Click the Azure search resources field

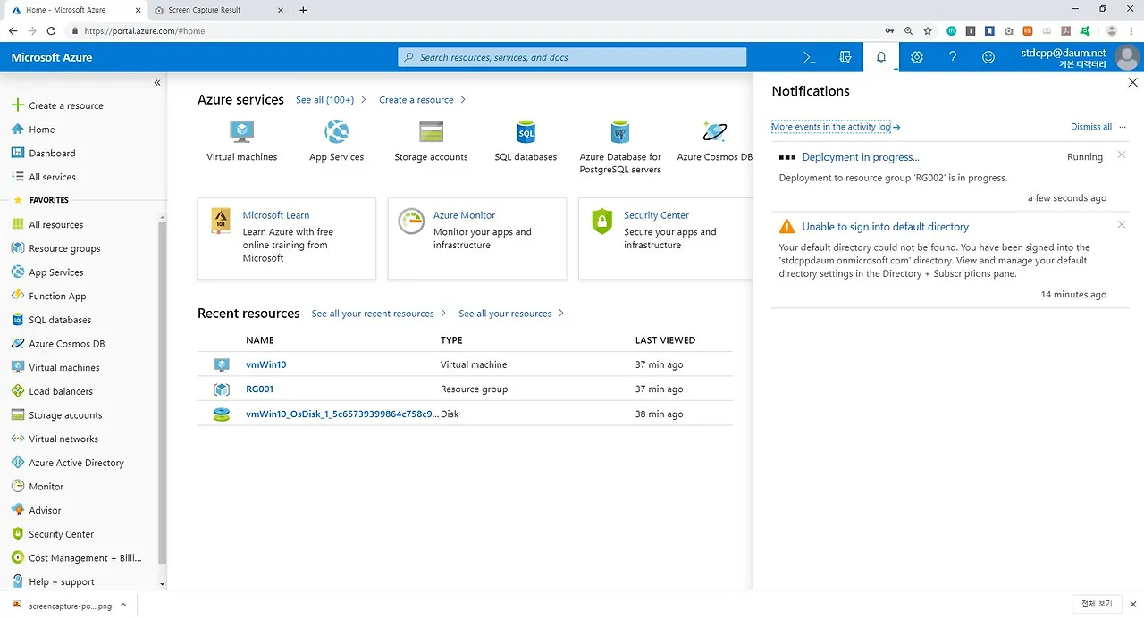572,57
